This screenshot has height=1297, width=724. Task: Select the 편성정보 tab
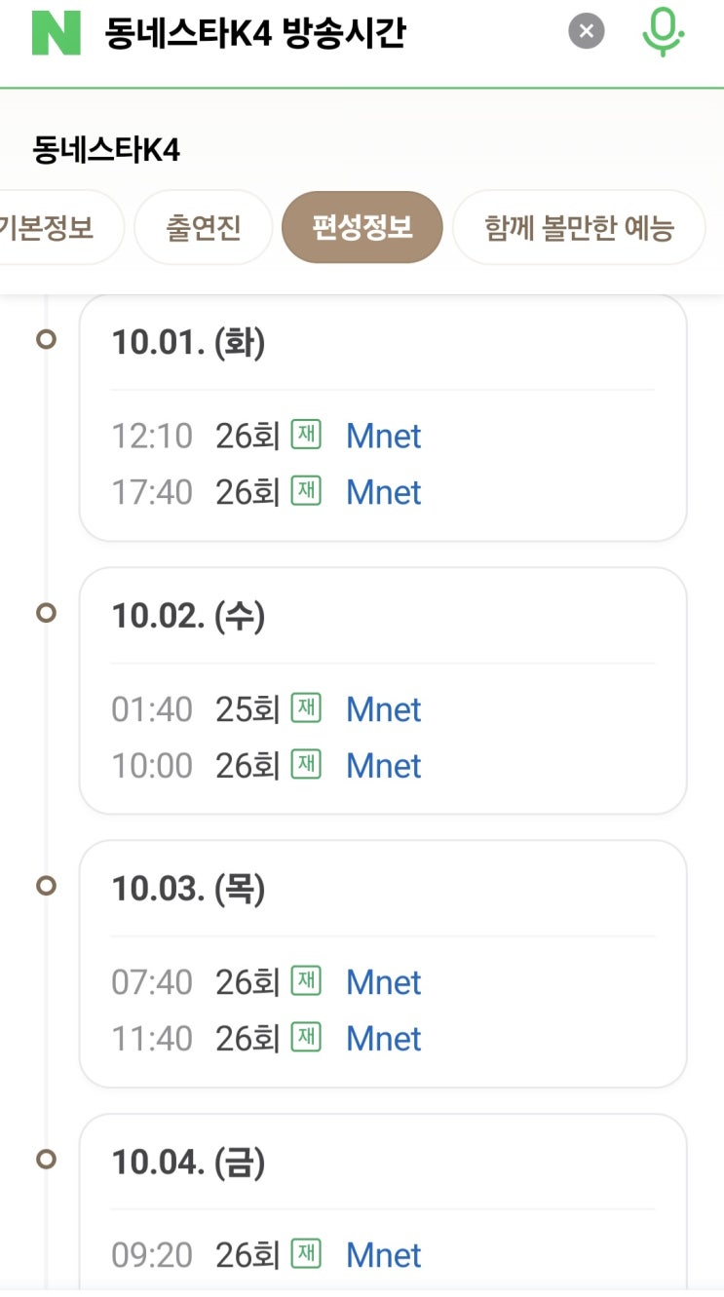tap(362, 228)
